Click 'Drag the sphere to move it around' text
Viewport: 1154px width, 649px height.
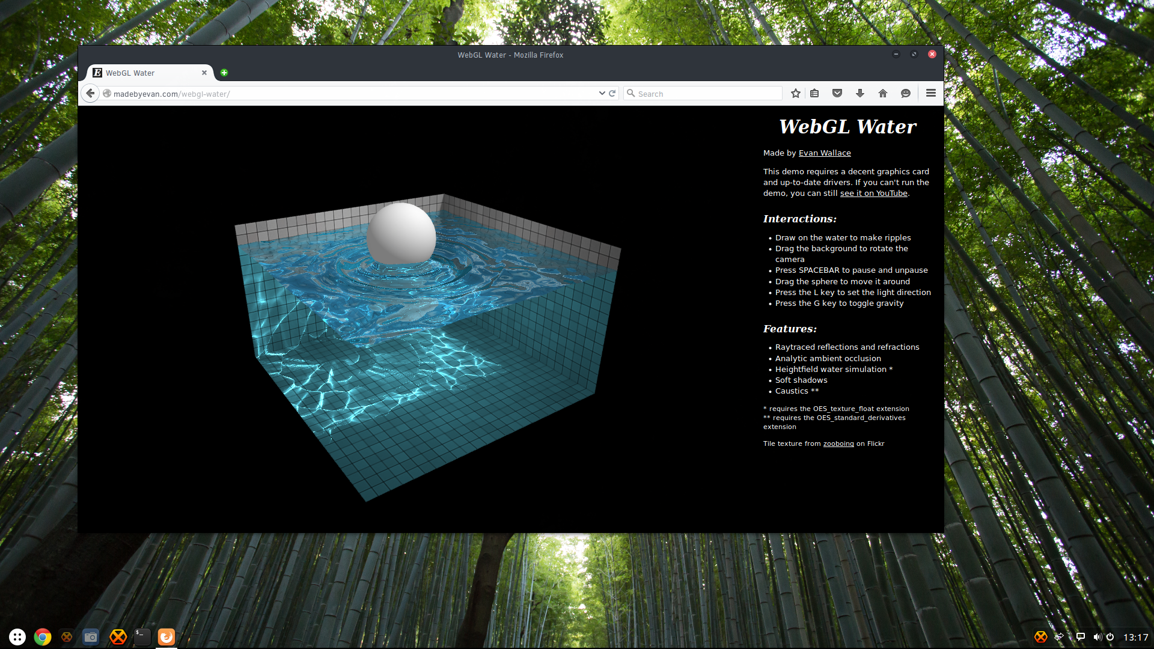[x=842, y=282]
